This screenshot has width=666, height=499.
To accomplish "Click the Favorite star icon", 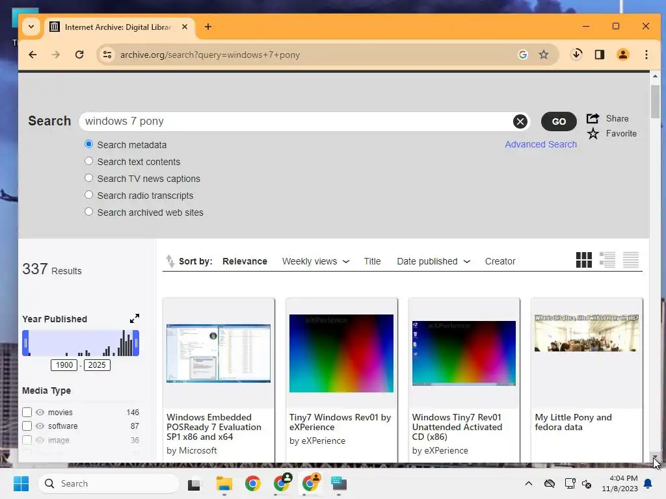I will point(593,134).
